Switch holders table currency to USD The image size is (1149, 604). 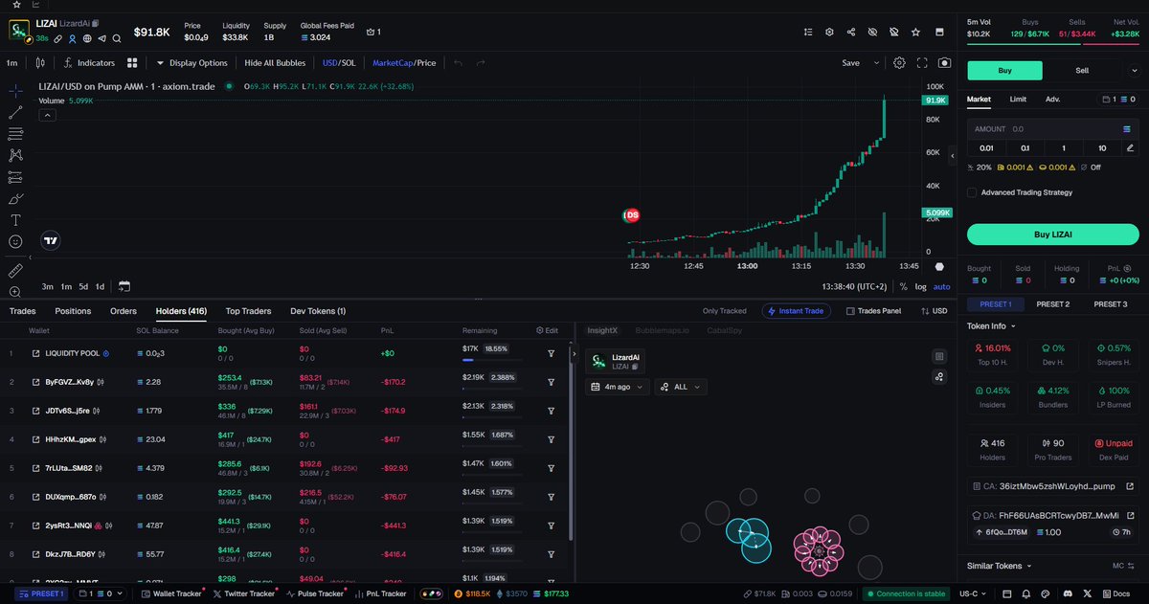[x=933, y=311]
